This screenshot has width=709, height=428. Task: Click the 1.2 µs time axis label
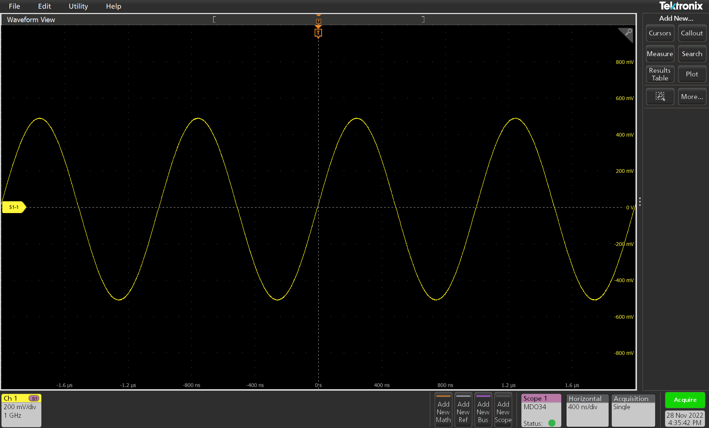(508, 385)
